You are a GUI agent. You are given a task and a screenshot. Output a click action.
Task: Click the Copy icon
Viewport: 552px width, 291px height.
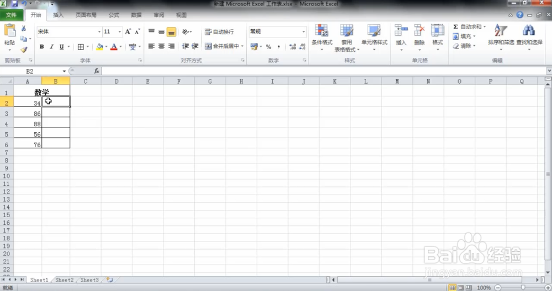pos(24,39)
